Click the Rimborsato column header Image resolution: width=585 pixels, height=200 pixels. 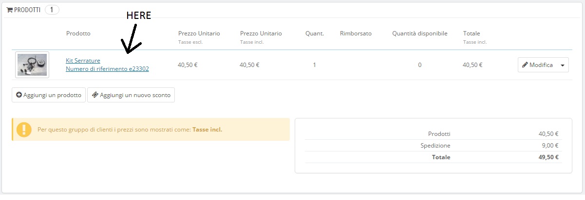tap(356, 33)
